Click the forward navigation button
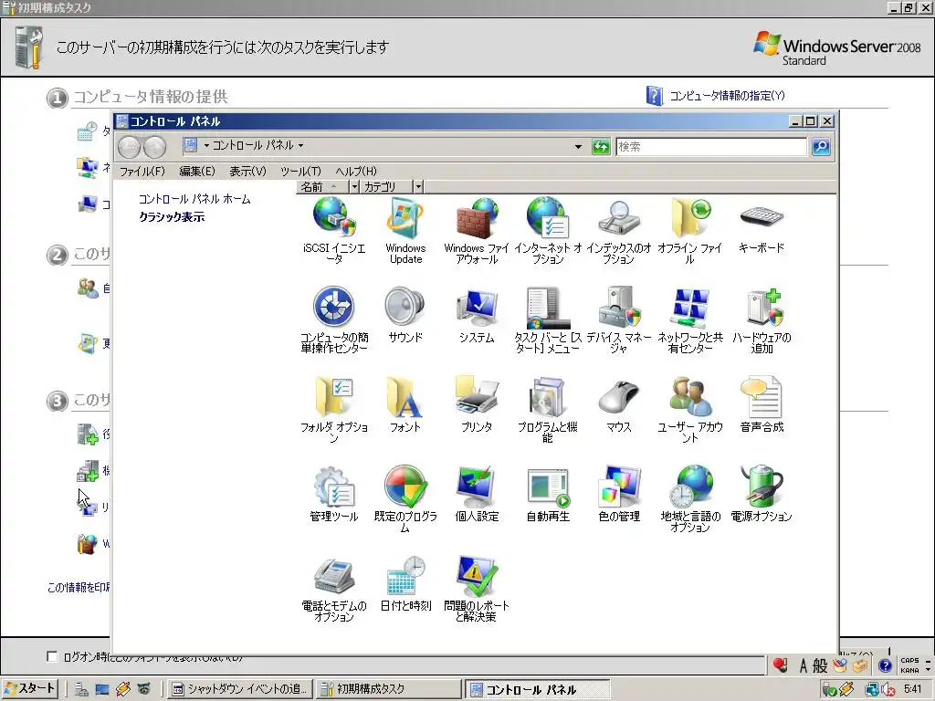 tap(154, 147)
